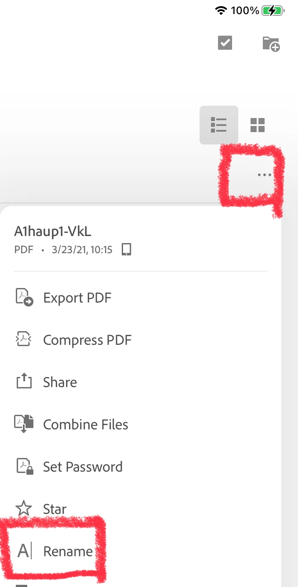Tap the select-files checkmark icon
The height and width of the screenshot is (587, 298).
tap(225, 43)
